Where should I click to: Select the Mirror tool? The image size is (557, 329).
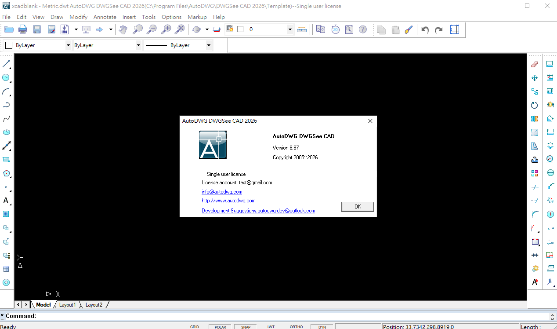coord(535,119)
